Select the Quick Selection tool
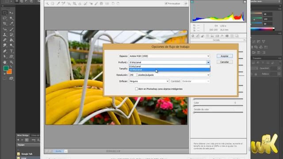The height and width of the screenshot is (159, 283). click(11, 18)
